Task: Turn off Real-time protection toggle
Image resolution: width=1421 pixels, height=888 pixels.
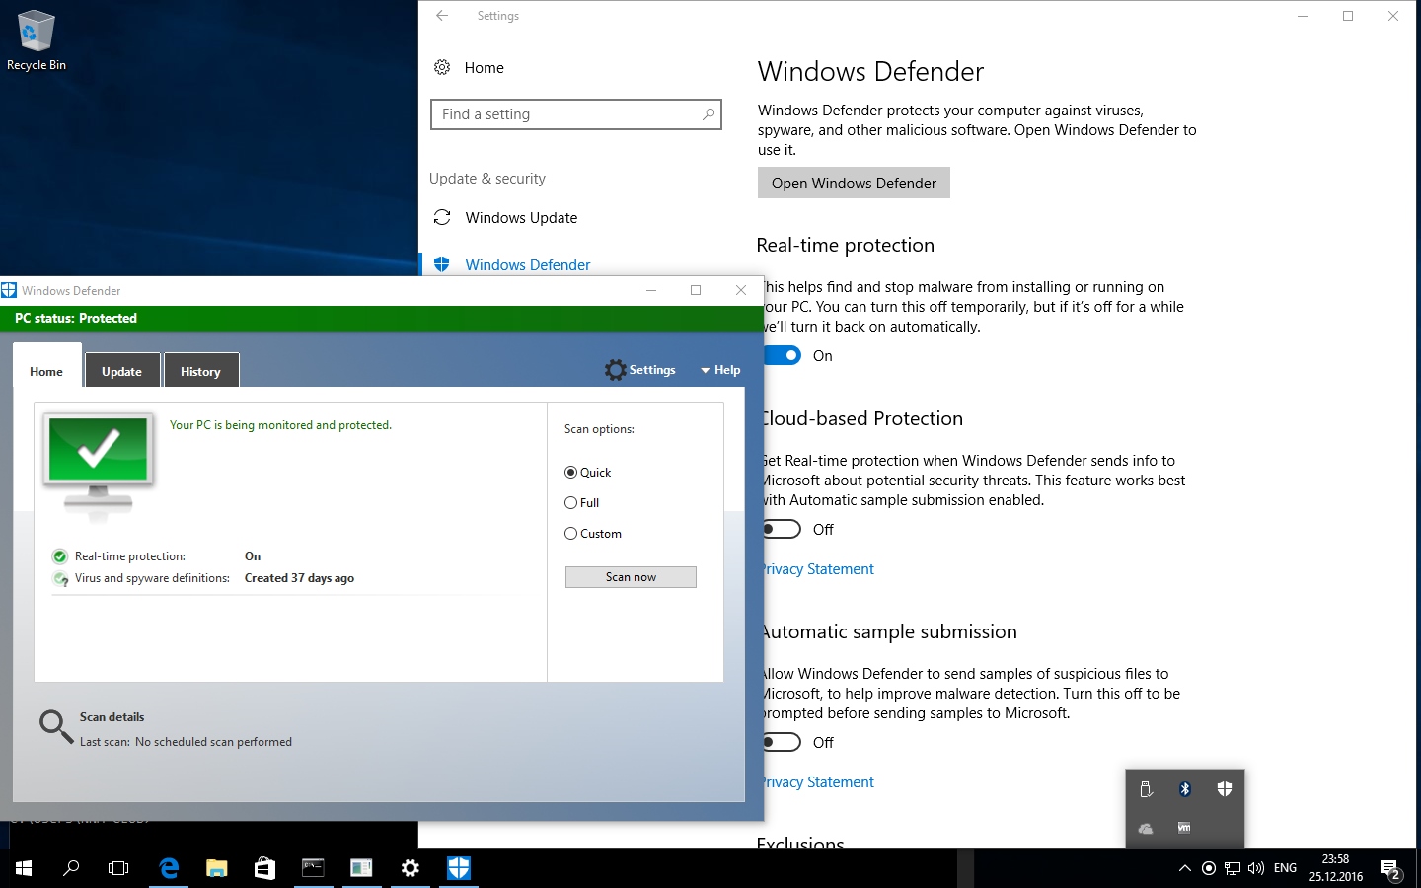Action: coord(783,356)
